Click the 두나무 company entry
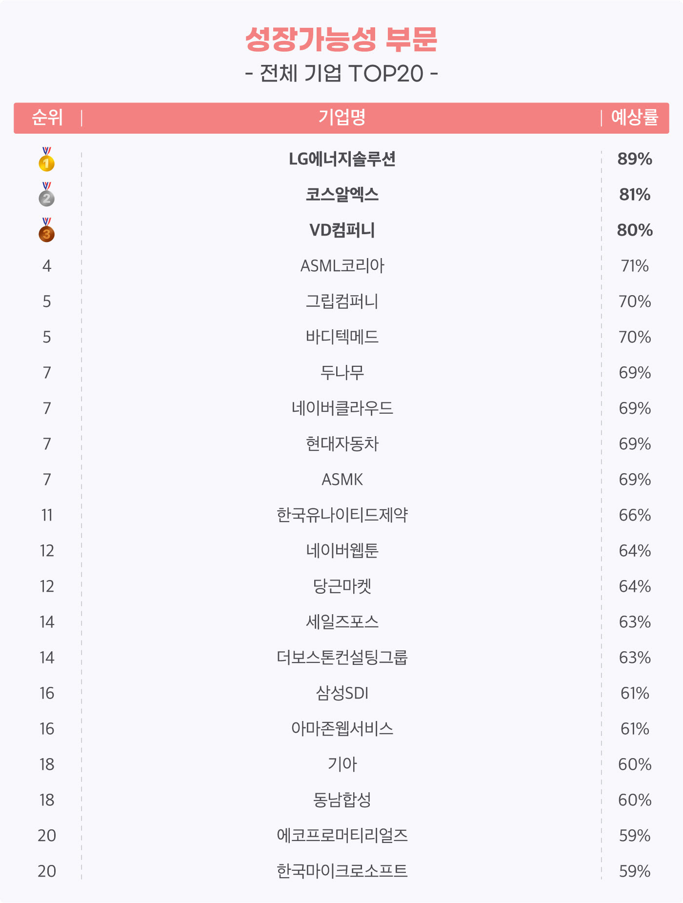This screenshot has width=683, height=903. pos(342,373)
